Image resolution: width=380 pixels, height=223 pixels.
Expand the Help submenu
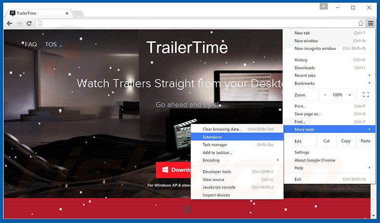pos(329,168)
